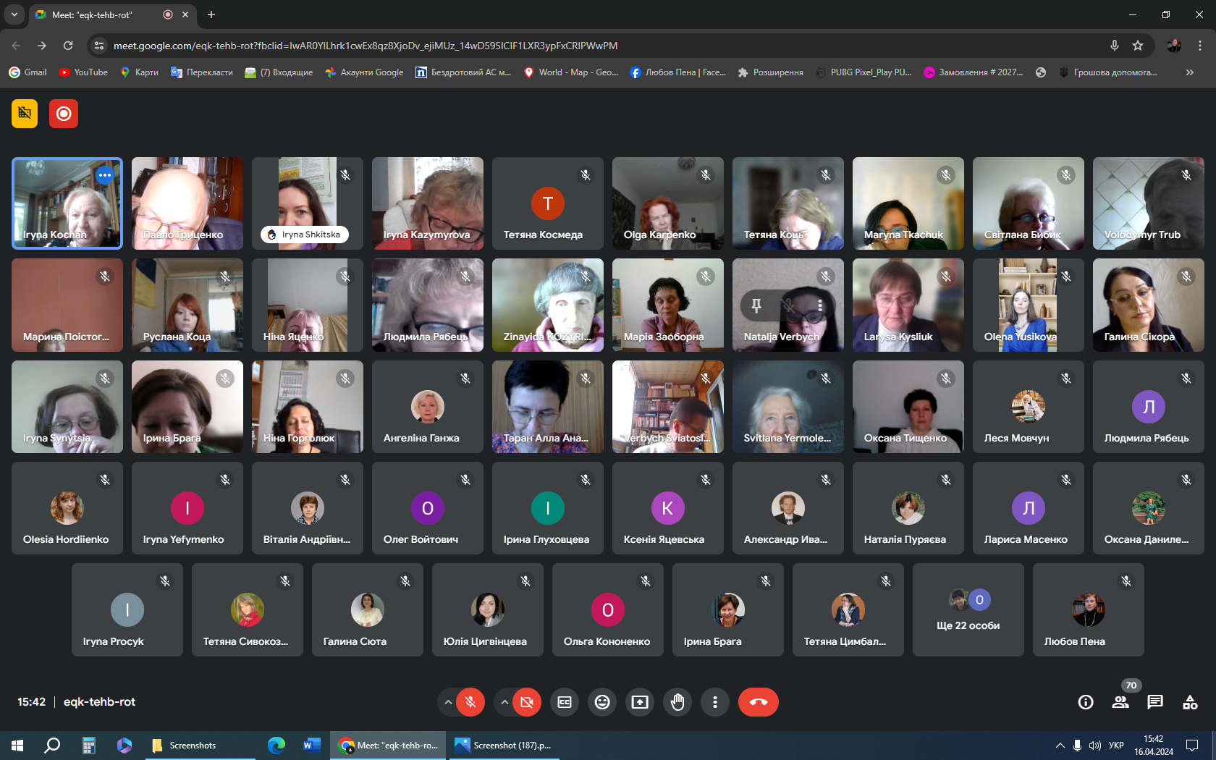Open the activities icon
The height and width of the screenshot is (760, 1216).
tap(1190, 702)
